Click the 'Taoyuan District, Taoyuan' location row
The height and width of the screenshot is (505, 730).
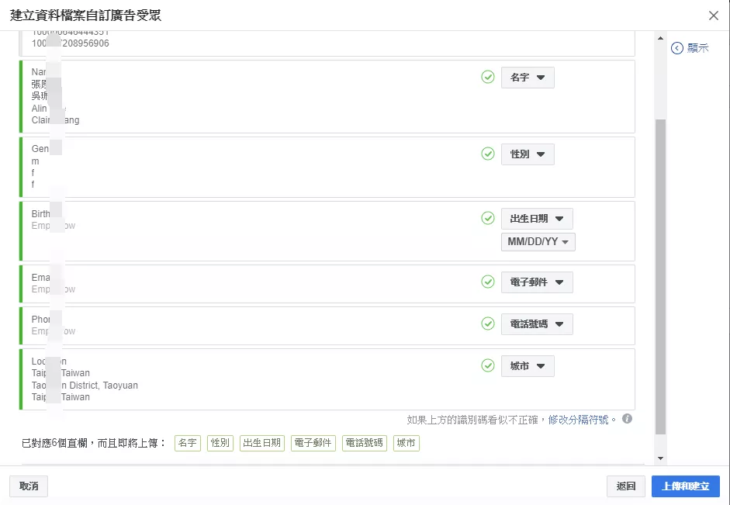tap(85, 386)
